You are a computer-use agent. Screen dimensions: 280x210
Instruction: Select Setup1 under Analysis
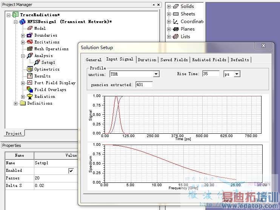pyautogui.click(x=48, y=62)
